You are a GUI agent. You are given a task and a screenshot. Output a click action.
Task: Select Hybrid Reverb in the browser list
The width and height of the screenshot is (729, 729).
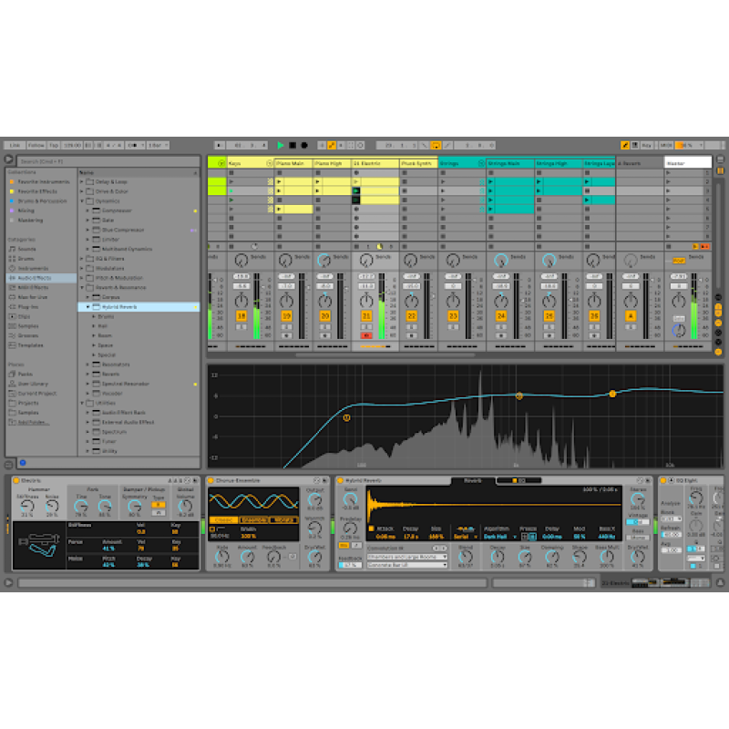[x=118, y=307]
